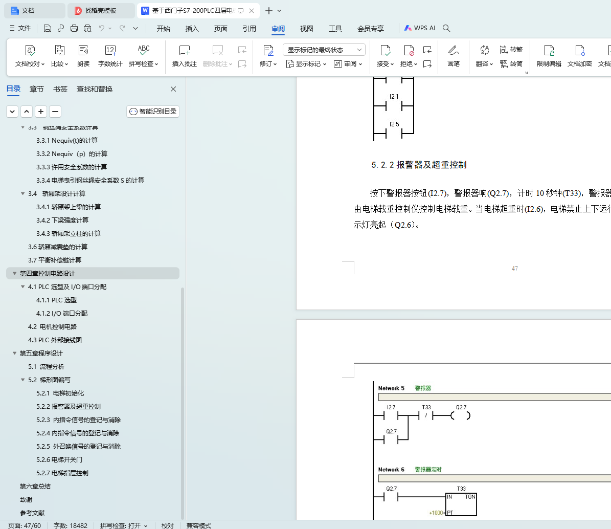
Task: Click 校对 in the status bar
Action: (x=168, y=525)
